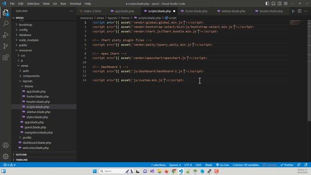Open the Selection menu
This screenshot has width=311, height=175.
click(33, 3)
